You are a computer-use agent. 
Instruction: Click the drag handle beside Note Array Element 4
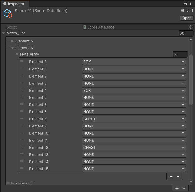coord(22,90)
